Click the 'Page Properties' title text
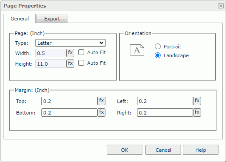226x162 pixels. (25, 6)
